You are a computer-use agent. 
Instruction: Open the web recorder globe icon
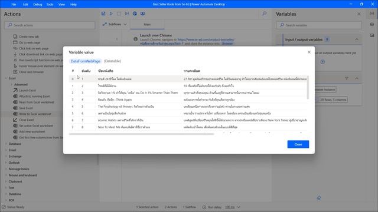[135, 14]
